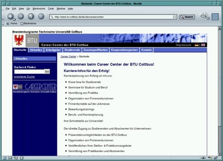
Task: Open the Edit menu
Action: 14,9
